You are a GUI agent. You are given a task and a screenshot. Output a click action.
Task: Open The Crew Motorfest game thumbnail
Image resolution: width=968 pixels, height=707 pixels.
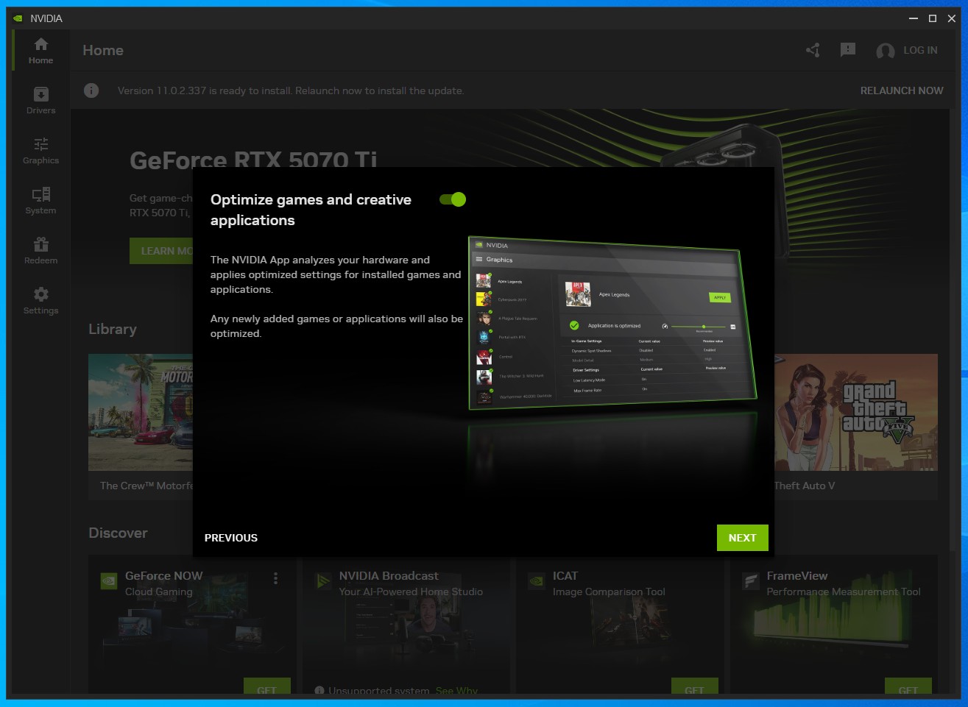[141, 412]
